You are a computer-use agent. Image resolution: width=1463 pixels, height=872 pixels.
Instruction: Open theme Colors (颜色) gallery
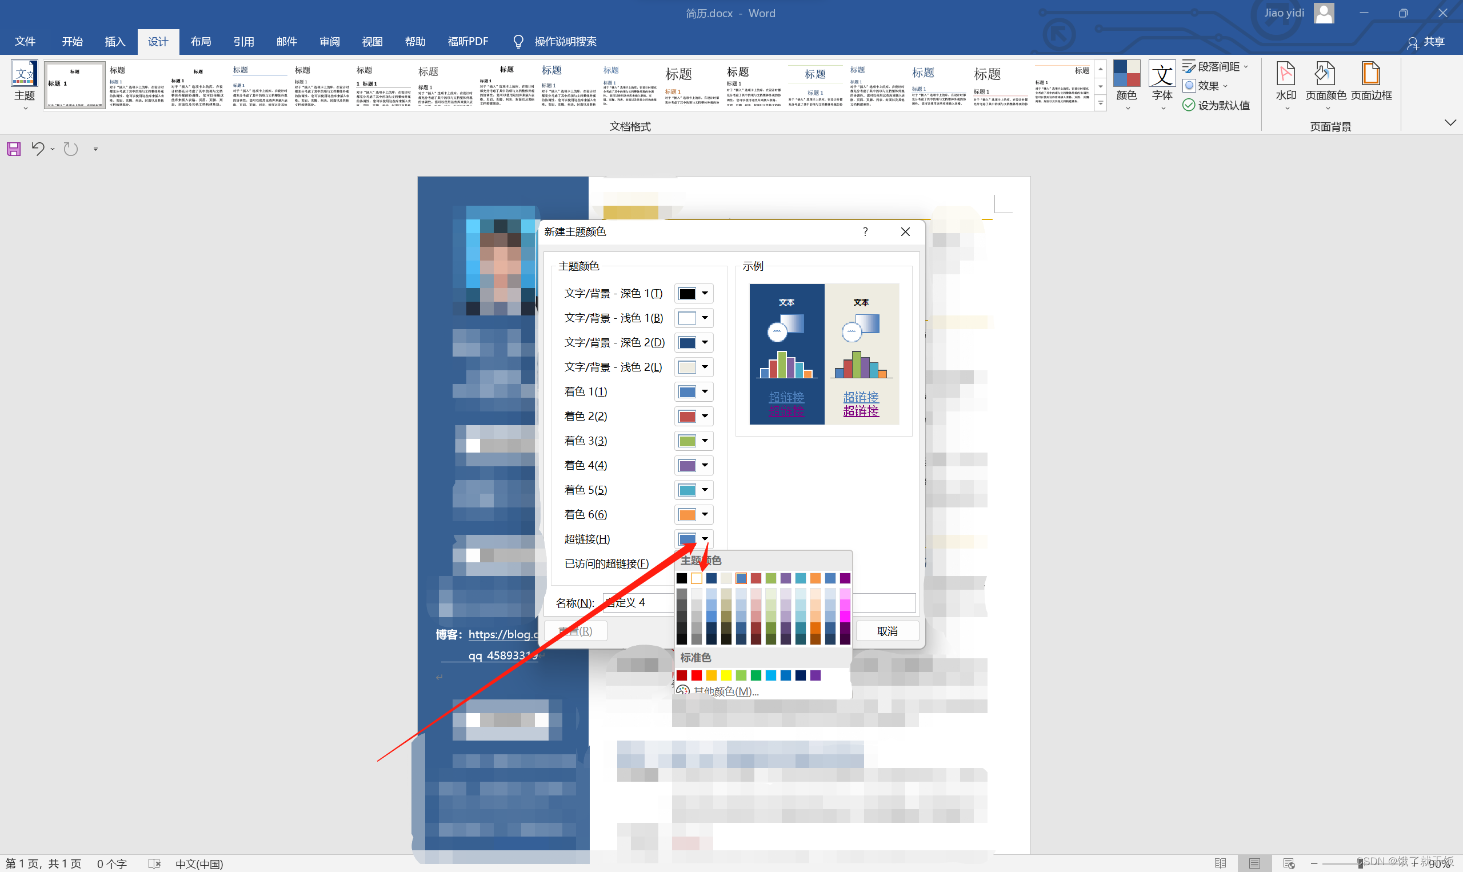coord(1126,82)
